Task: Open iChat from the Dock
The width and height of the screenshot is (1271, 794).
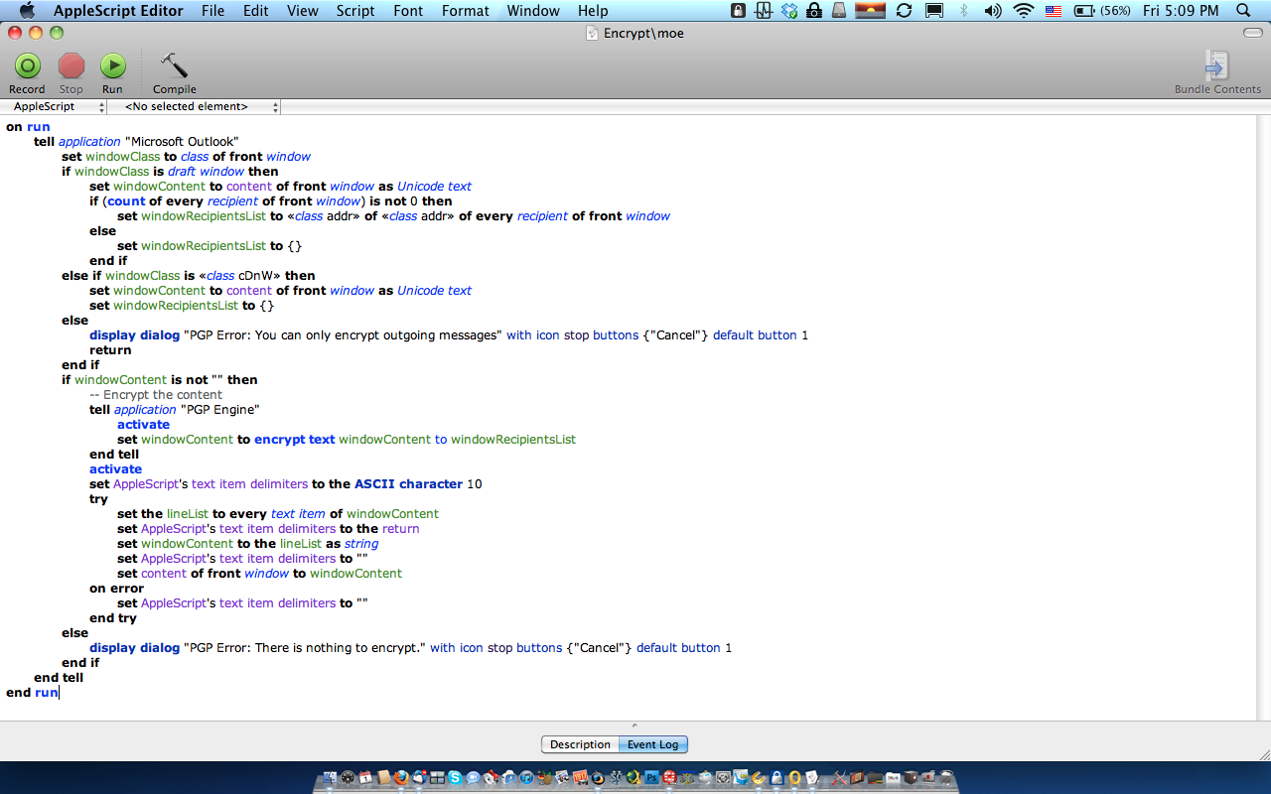Action: click(x=473, y=777)
